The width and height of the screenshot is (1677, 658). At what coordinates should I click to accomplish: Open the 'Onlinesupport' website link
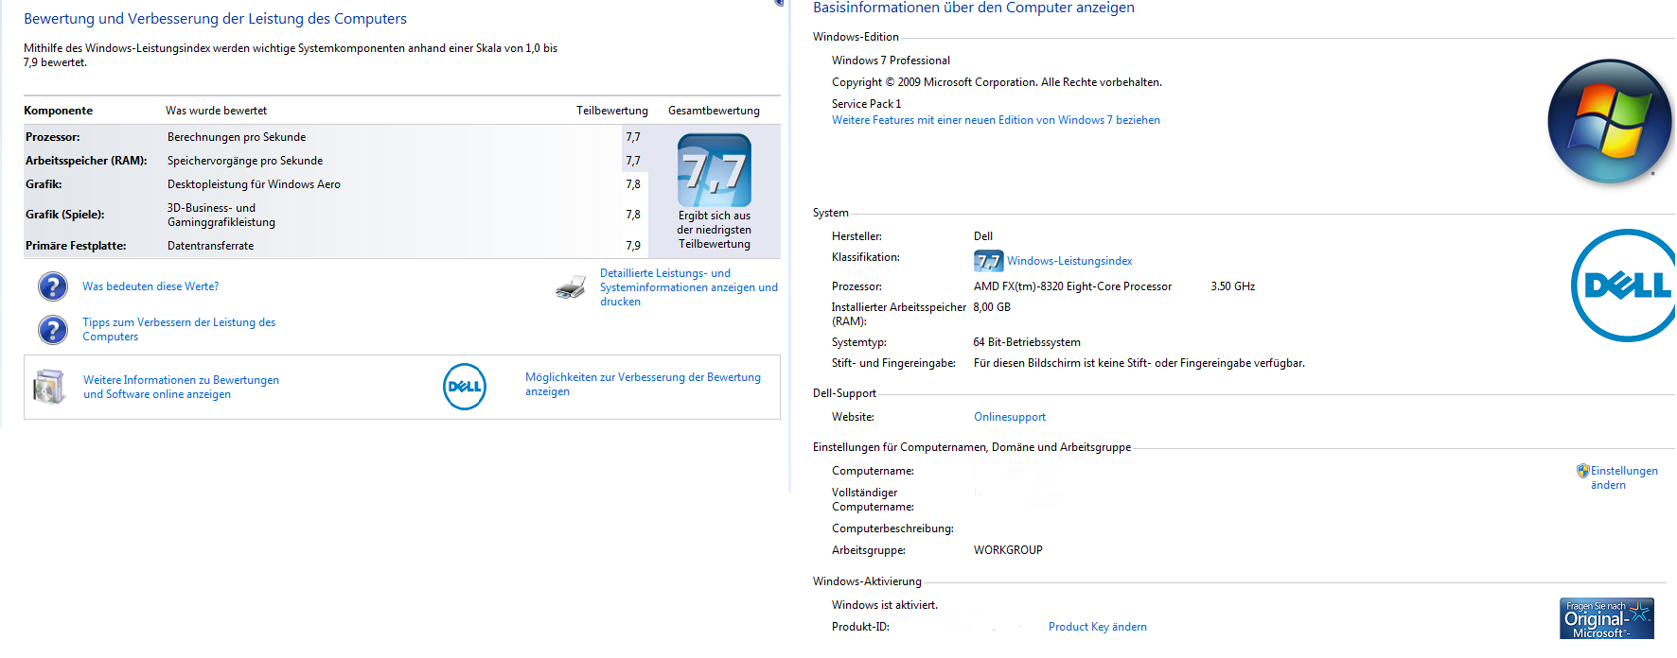(1010, 417)
